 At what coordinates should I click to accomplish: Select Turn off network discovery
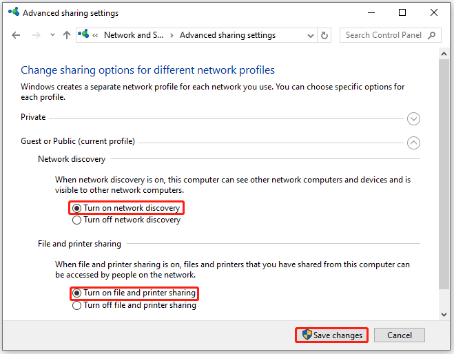tap(77, 220)
